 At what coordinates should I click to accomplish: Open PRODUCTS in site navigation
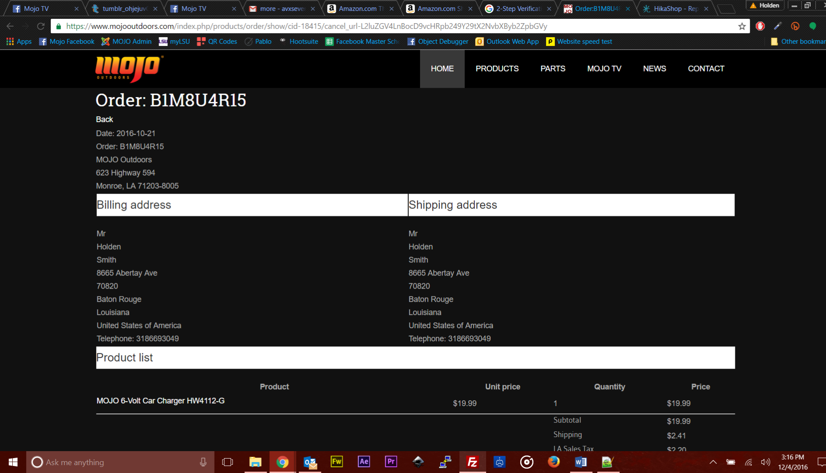click(x=497, y=69)
